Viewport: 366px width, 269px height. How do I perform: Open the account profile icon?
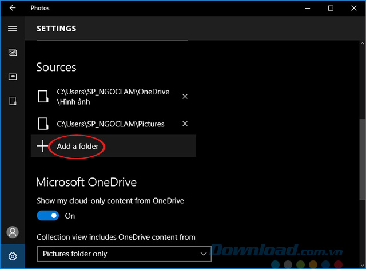click(13, 232)
